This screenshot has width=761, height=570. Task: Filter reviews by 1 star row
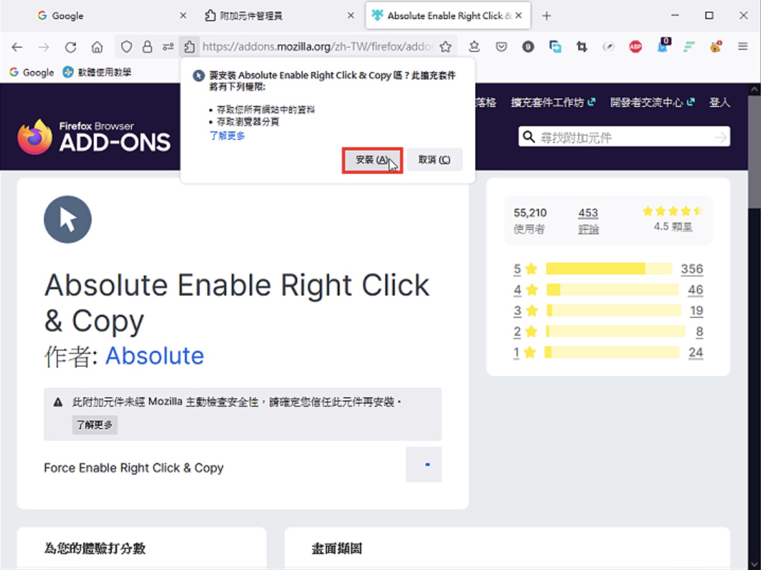pos(608,352)
